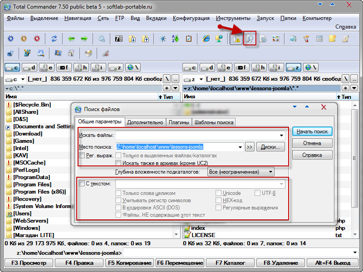The width and height of the screenshot is (363, 272).
Task: Open file search magnifier toolbar icon
Action: (x=250, y=39)
